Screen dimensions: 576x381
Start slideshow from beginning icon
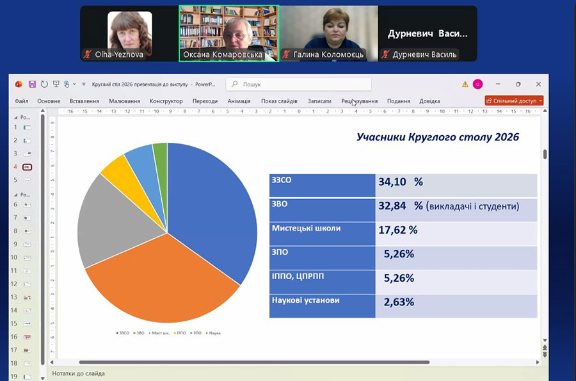pyautogui.click(x=56, y=84)
